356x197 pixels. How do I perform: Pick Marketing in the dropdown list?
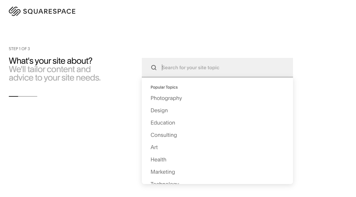click(163, 172)
